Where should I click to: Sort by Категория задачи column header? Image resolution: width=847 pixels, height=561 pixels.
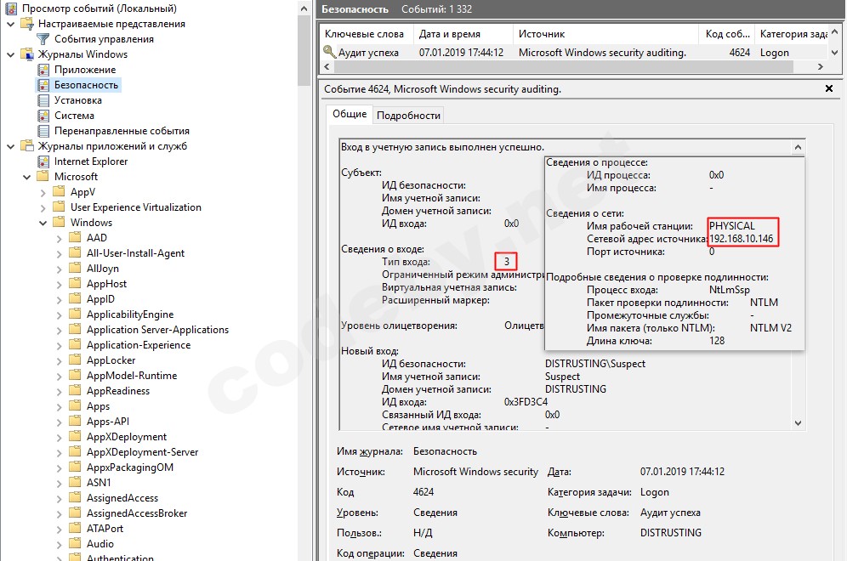coord(792,34)
